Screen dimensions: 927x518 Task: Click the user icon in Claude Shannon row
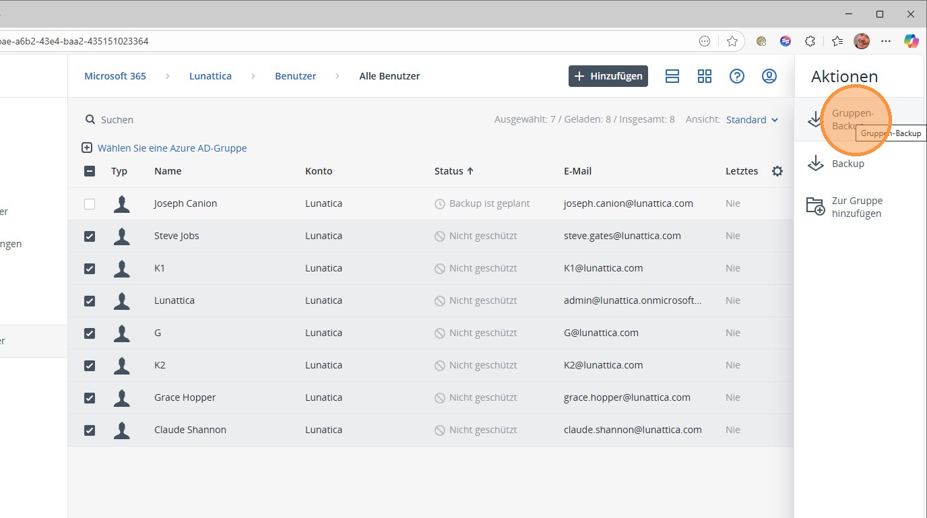click(x=122, y=430)
